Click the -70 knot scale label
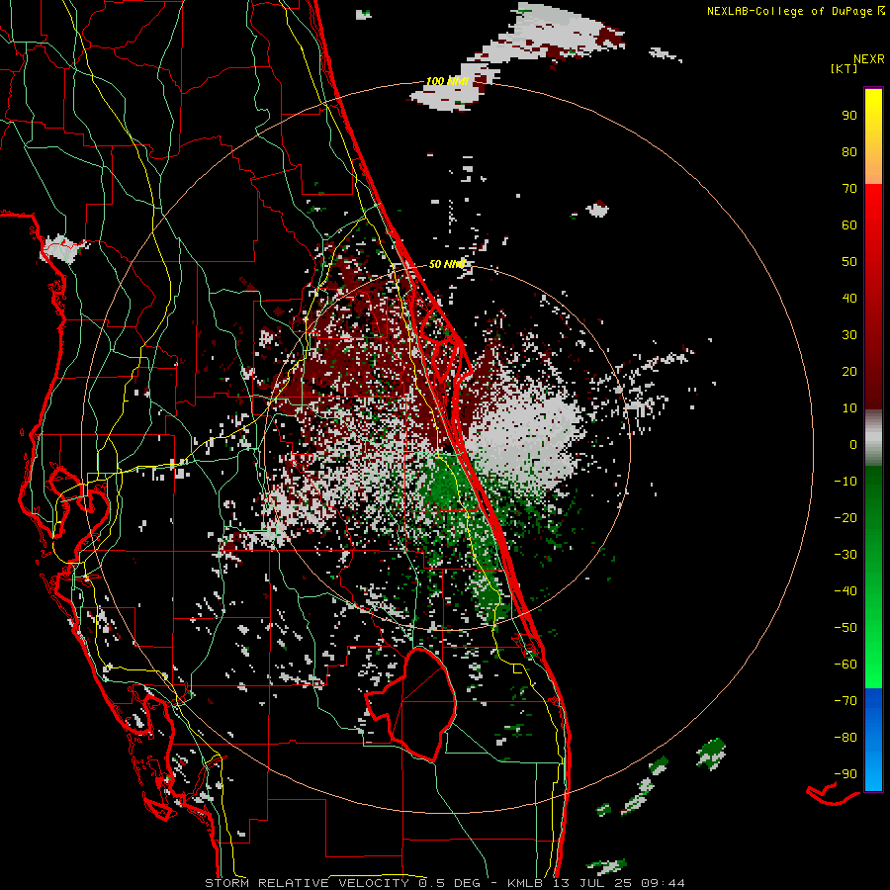Viewport: 890px width, 890px height. [845, 700]
